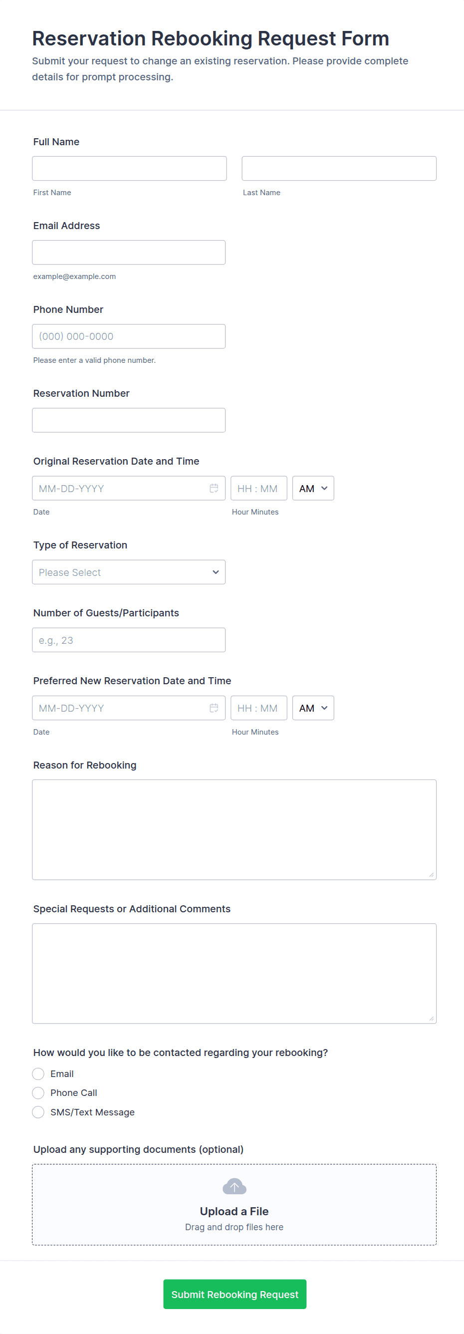Select Phone Call contact option
Image resolution: width=464 pixels, height=1334 pixels.
pyautogui.click(x=38, y=1092)
